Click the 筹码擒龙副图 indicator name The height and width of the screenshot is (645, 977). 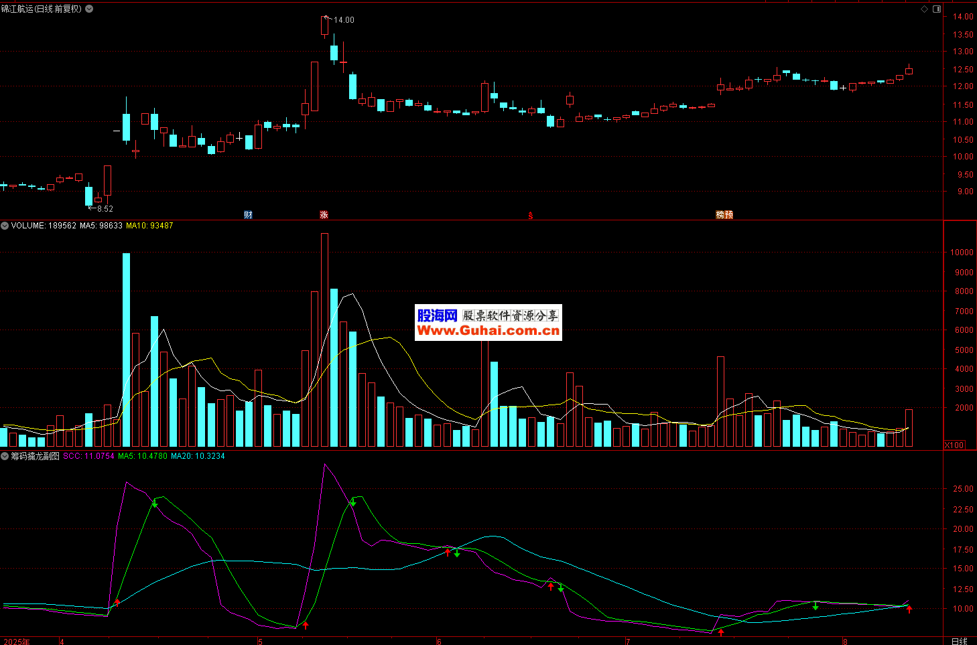point(35,456)
